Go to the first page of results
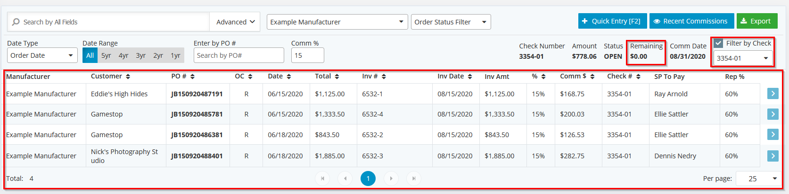 click(322, 178)
